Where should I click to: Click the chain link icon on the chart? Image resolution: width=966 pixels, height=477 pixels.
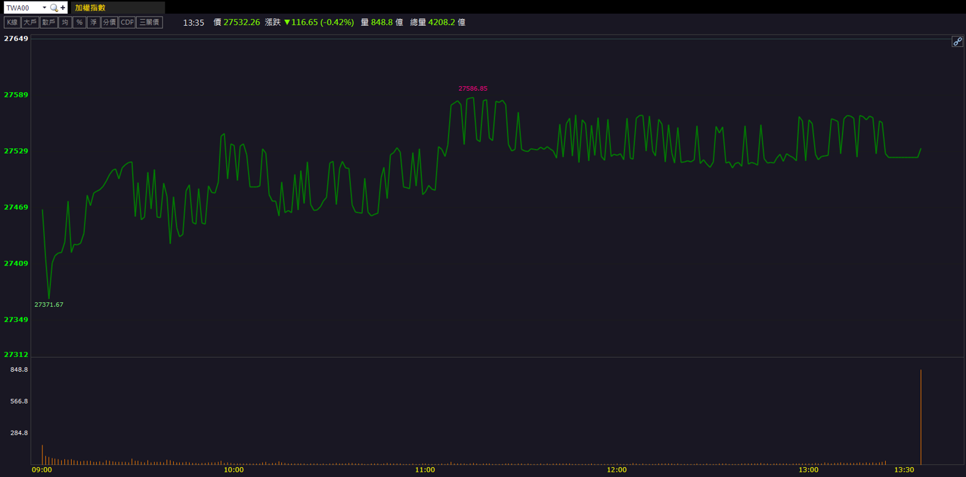point(957,42)
